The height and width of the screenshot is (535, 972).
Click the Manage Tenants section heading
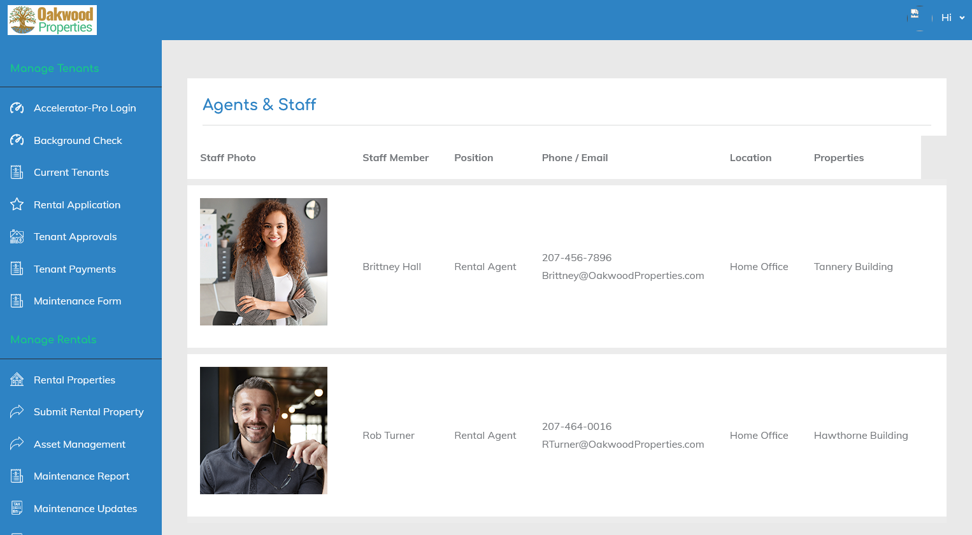pyautogui.click(x=55, y=68)
